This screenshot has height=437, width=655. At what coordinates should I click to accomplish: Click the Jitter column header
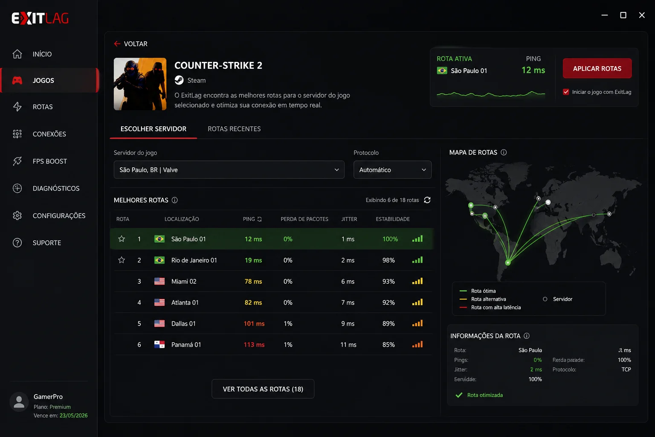click(x=349, y=219)
